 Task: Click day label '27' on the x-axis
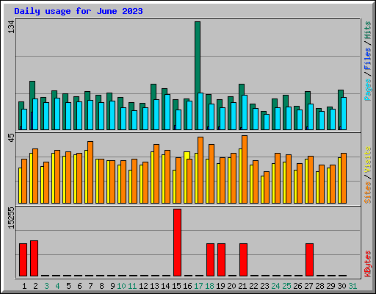[x=308, y=286]
